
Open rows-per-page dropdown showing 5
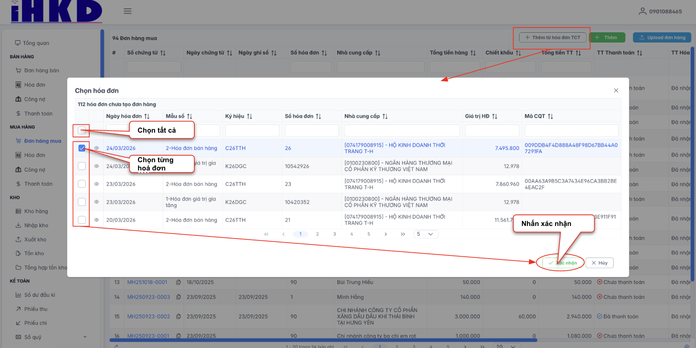click(426, 234)
